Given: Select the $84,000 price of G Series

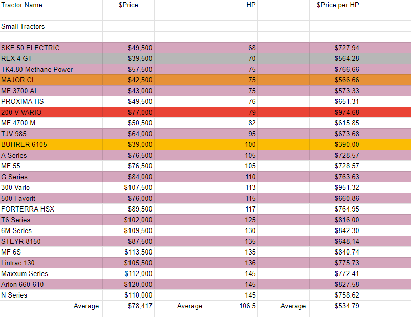Looking at the screenshot, I should 128,177.
